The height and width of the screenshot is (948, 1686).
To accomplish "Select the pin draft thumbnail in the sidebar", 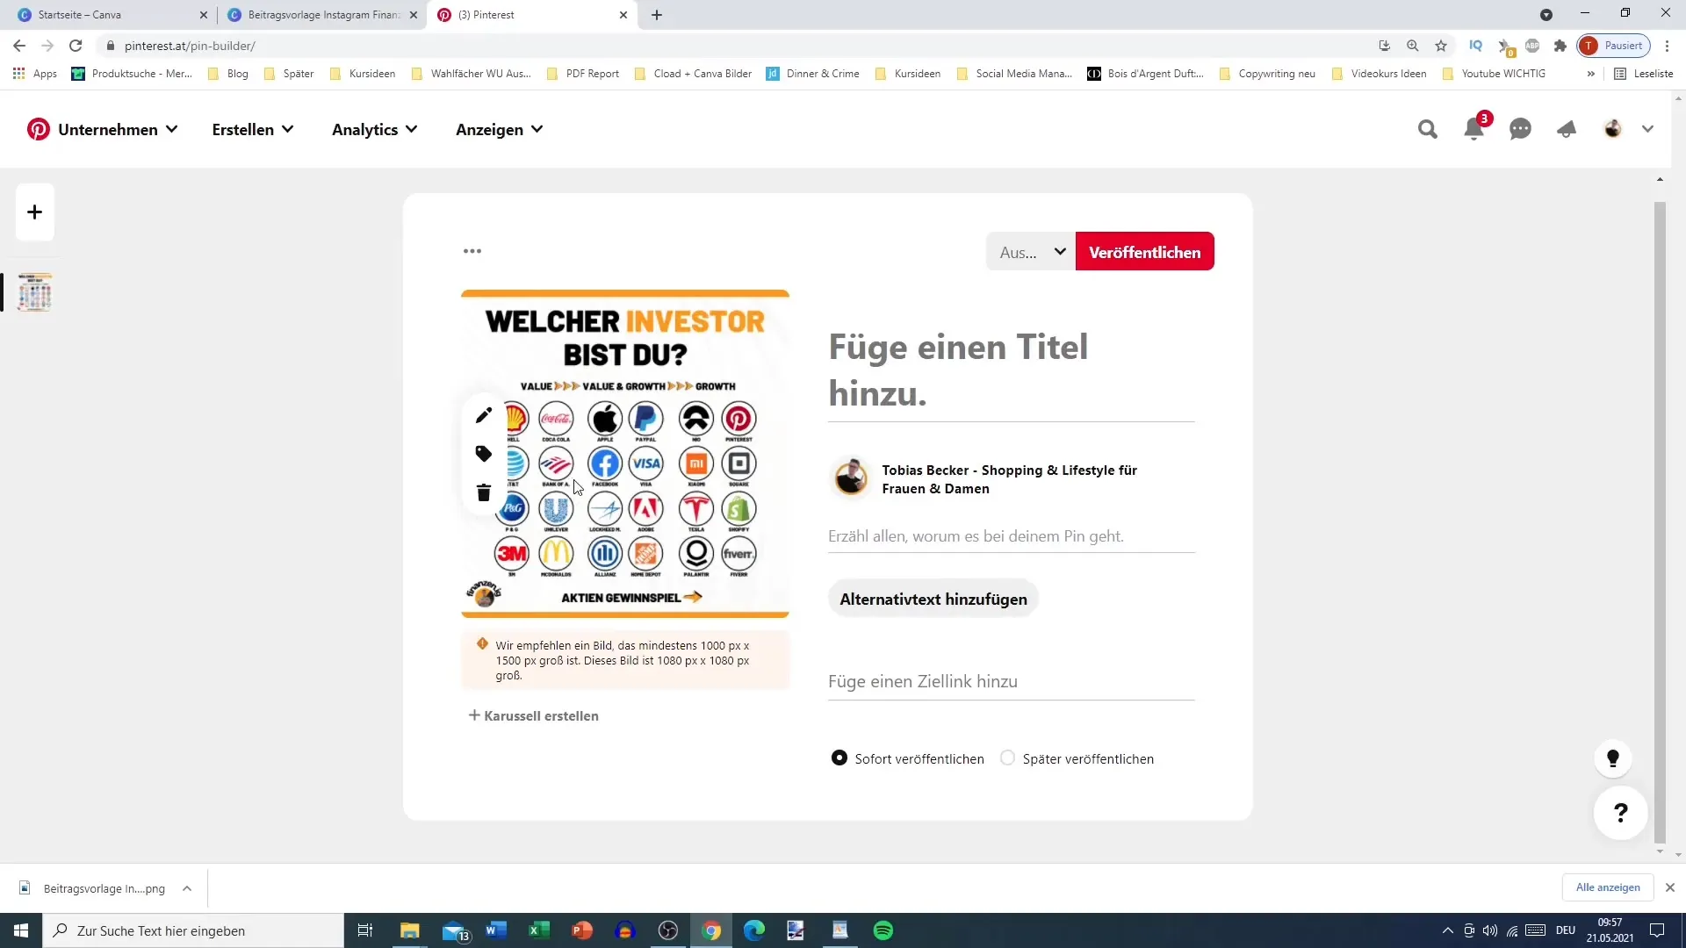I will click(x=35, y=292).
